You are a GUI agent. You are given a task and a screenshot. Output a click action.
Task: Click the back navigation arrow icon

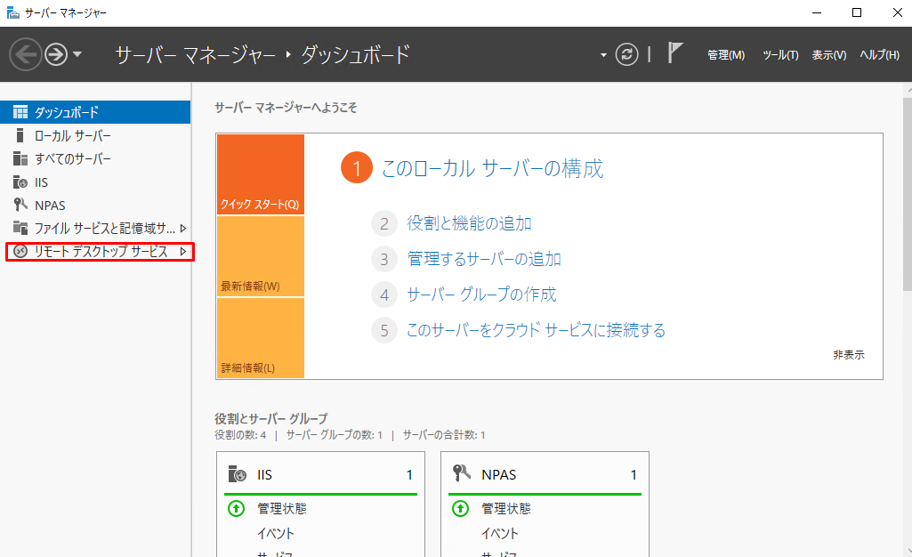[x=26, y=54]
